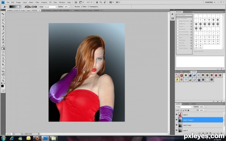This screenshot has height=141, width=226.
Task: Click the Rotate View tool in top bar
Action: coord(105,2)
